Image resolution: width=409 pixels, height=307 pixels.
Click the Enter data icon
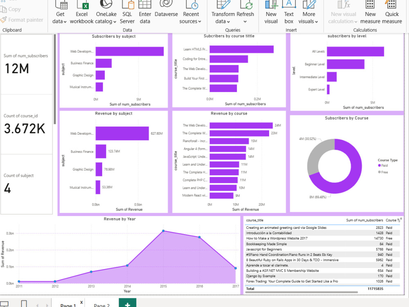point(145,5)
